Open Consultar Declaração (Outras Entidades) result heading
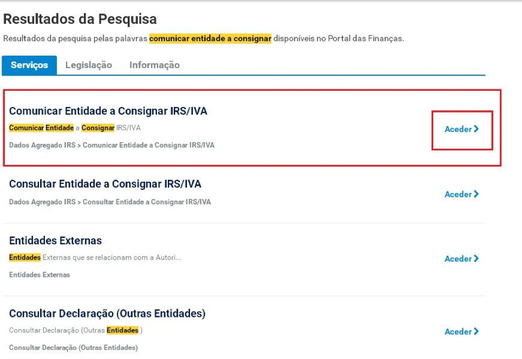The width and height of the screenshot is (522, 359). 107,314
